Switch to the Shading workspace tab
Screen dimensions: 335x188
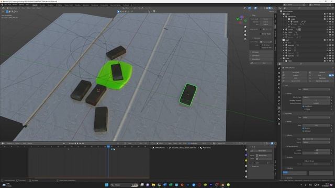pos(78,5)
